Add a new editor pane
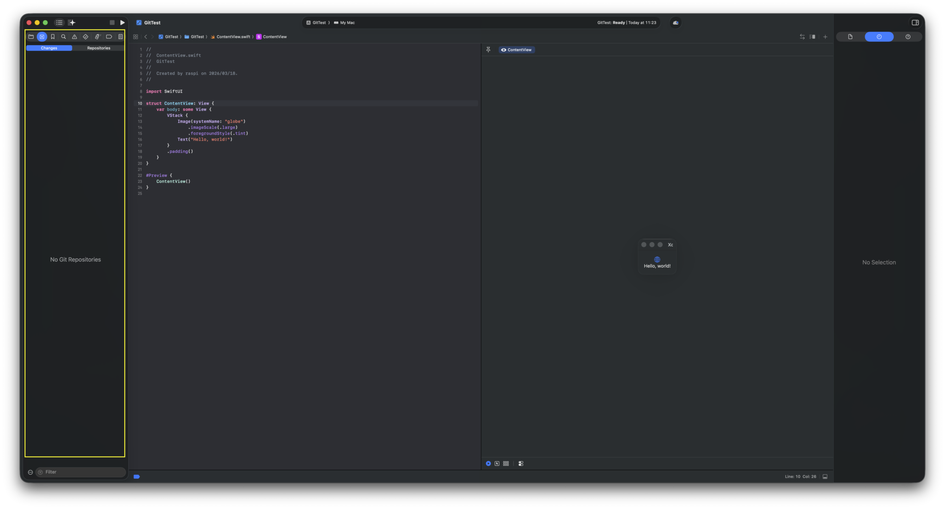This screenshot has height=509, width=945. tap(825, 37)
